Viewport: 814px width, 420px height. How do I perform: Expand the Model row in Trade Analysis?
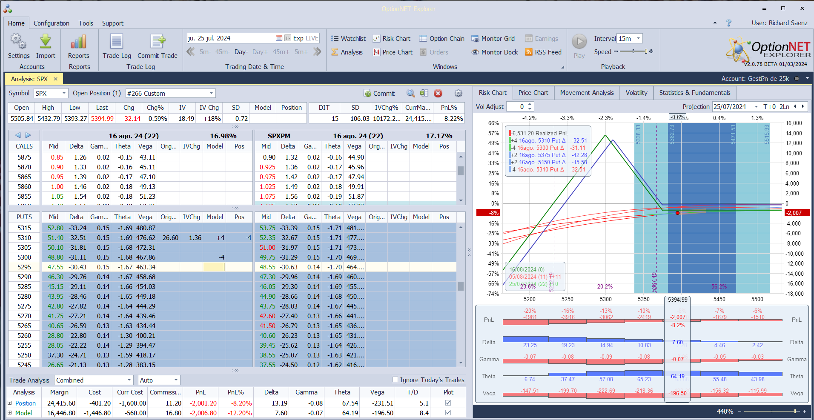click(x=10, y=413)
